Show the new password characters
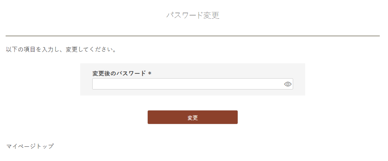 click(288, 84)
